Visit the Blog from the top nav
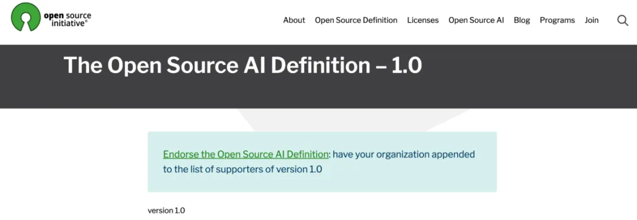This screenshot has width=637, height=220. 521,20
